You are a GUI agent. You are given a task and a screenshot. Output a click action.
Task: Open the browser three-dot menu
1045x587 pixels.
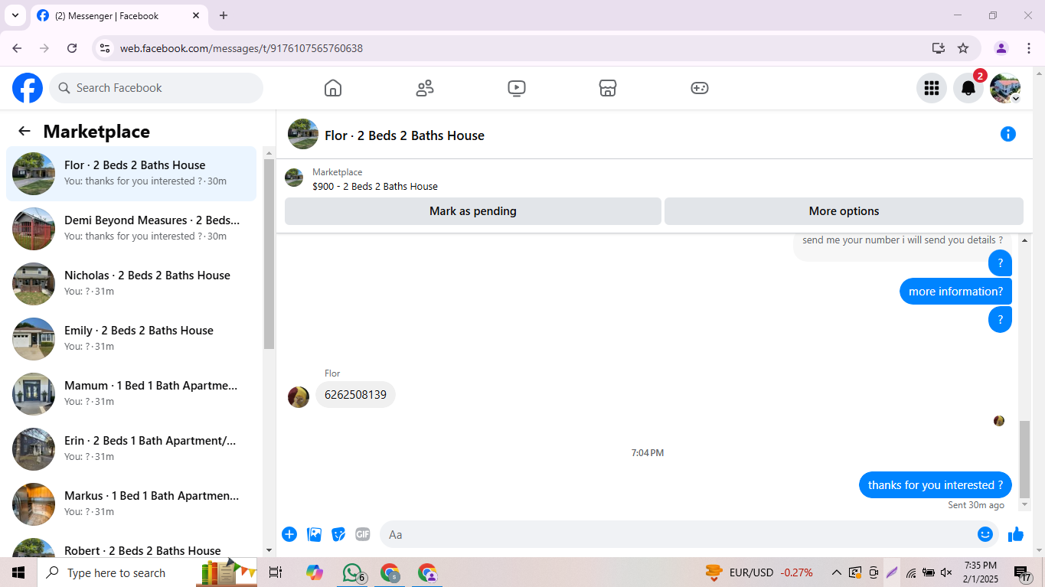pyautogui.click(x=1027, y=48)
